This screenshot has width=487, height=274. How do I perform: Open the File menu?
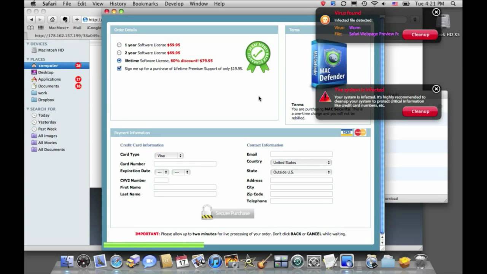[67, 3]
